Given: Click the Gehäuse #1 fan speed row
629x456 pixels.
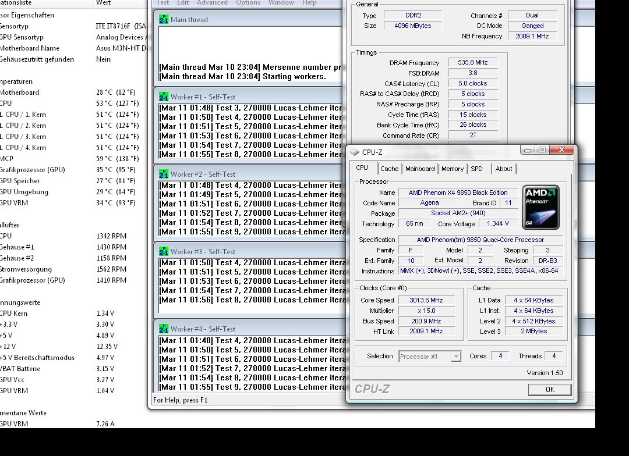Looking at the screenshot, I should coord(74,247).
